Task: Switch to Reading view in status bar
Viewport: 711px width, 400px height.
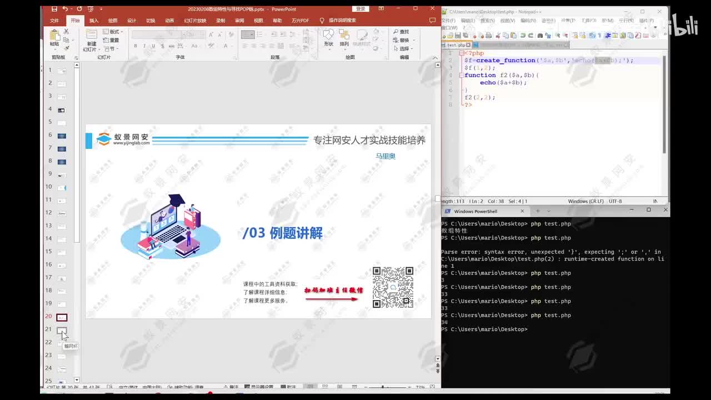Action: click(x=339, y=387)
